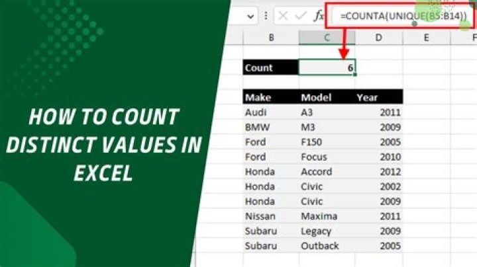Select the Focus cell

327,157
